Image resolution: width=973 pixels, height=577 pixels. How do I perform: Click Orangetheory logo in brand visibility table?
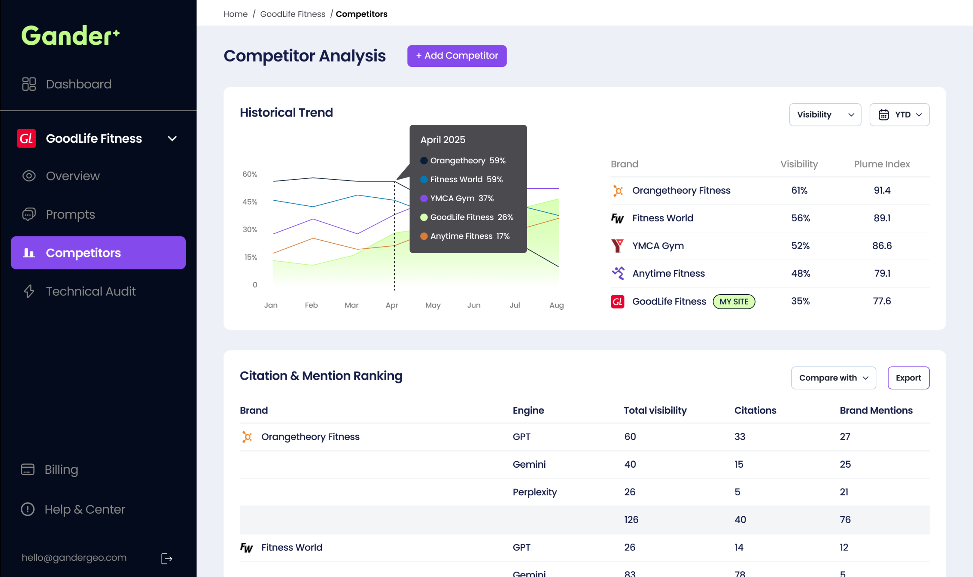tap(618, 191)
